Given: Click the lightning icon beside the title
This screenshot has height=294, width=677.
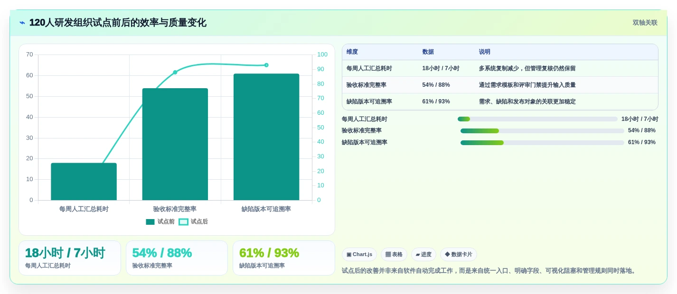Looking at the screenshot, I should point(22,23).
